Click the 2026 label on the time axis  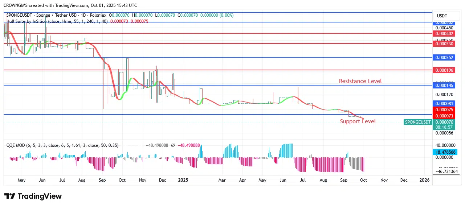[424, 180]
